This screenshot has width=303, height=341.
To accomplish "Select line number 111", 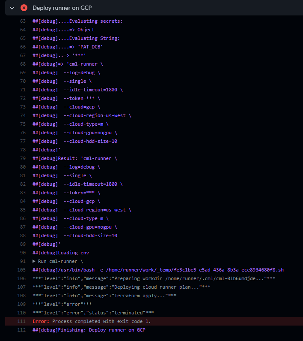I will 21,321.
